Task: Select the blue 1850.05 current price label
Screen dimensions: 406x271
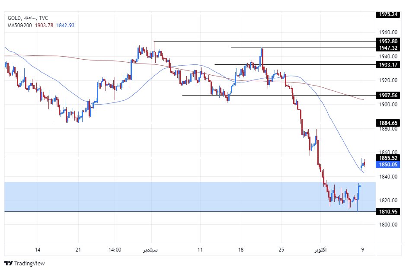Action: [388, 165]
